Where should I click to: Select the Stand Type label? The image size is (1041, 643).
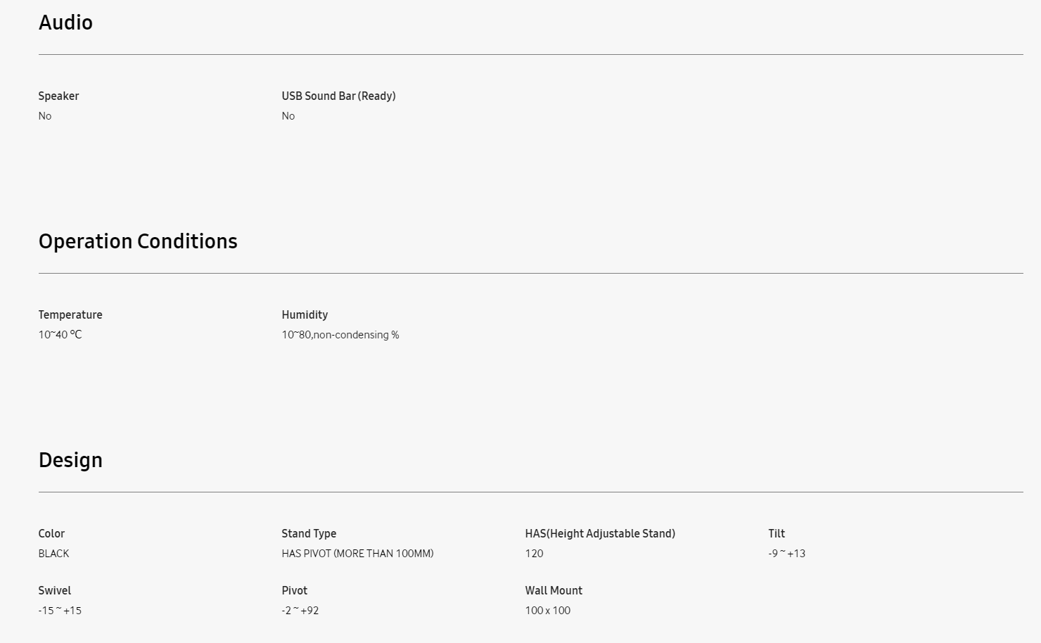(x=309, y=534)
